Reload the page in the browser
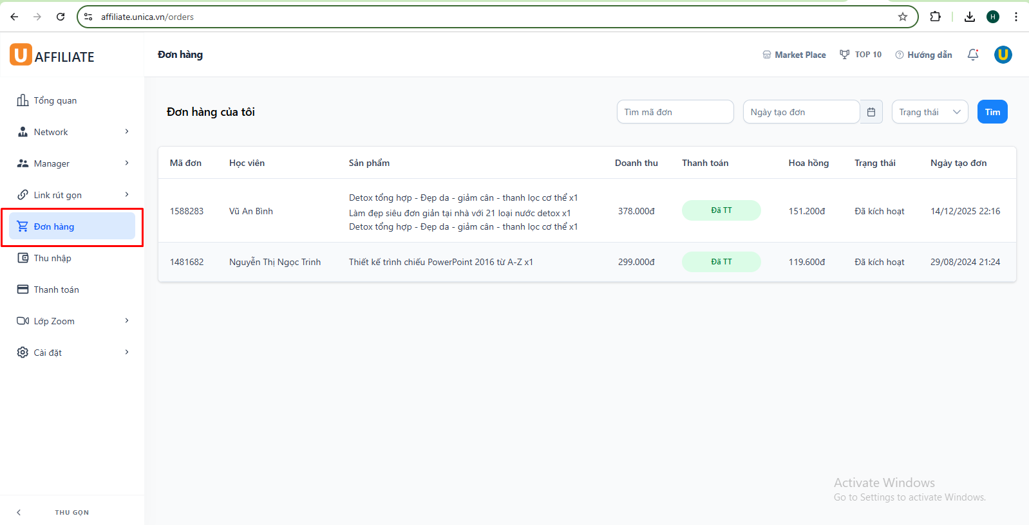Viewport: 1029px width, 525px height. point(61,17)
